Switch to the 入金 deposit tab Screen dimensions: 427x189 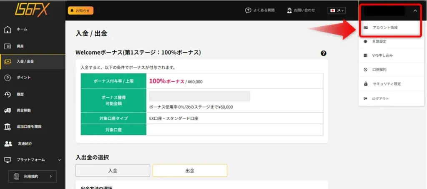113,171
